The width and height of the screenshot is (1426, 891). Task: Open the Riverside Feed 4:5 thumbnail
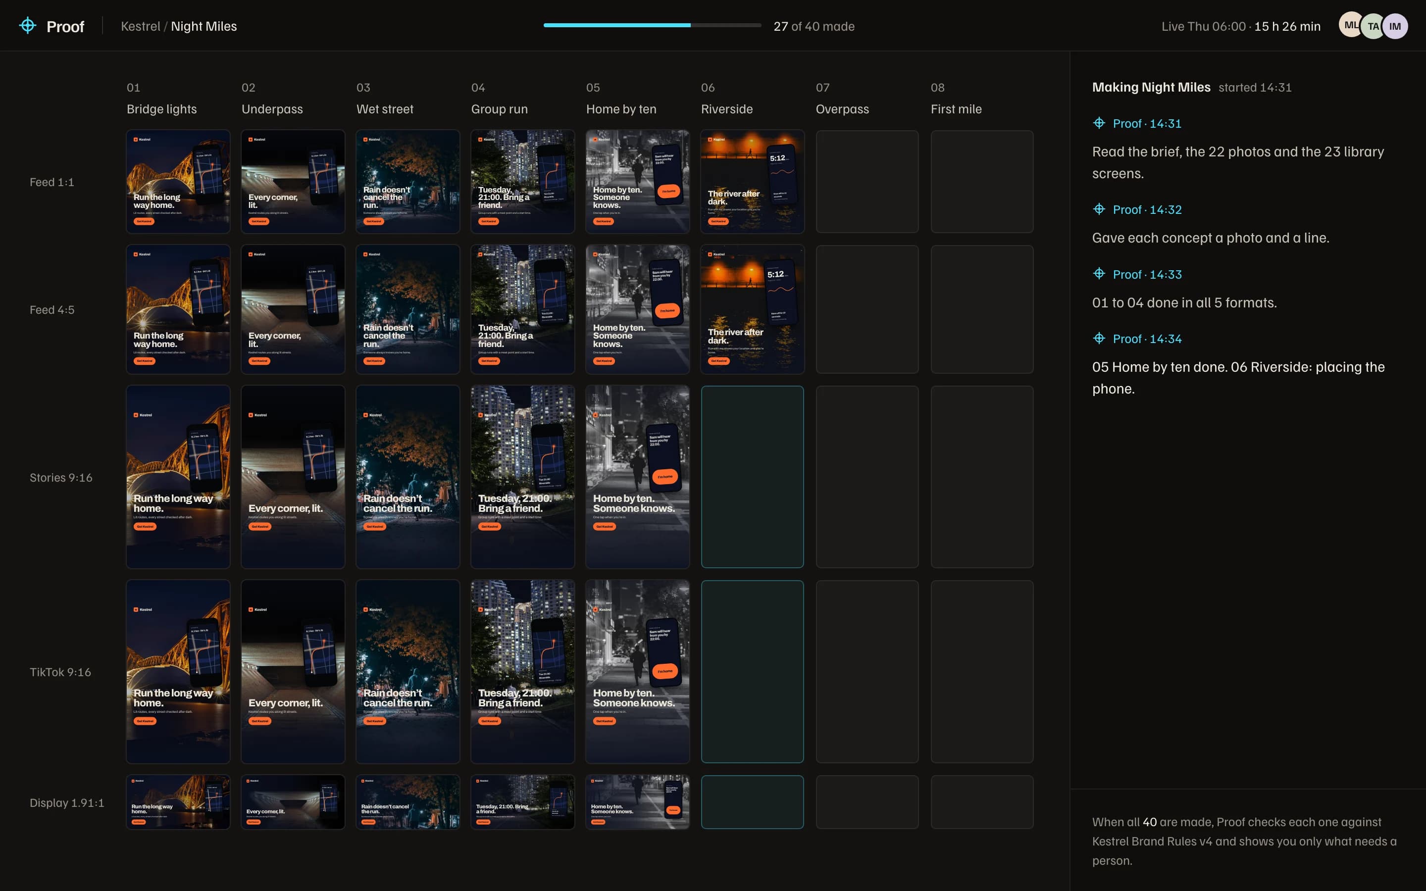tap(753, 309)
